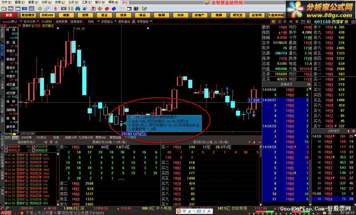356x215 pixels.
Task: Click the lock icon beside 图形叠加
Action: (x=133, y=22)
